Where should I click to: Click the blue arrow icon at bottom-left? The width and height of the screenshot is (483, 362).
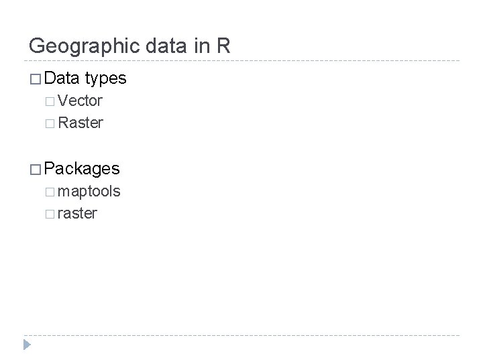click(27, 345)
